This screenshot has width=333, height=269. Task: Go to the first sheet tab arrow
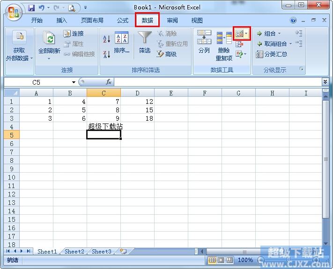(x=8, y=251)
